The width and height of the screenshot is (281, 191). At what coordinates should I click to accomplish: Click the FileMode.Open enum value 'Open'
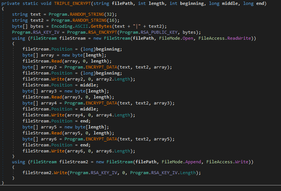tap(188, 38)
